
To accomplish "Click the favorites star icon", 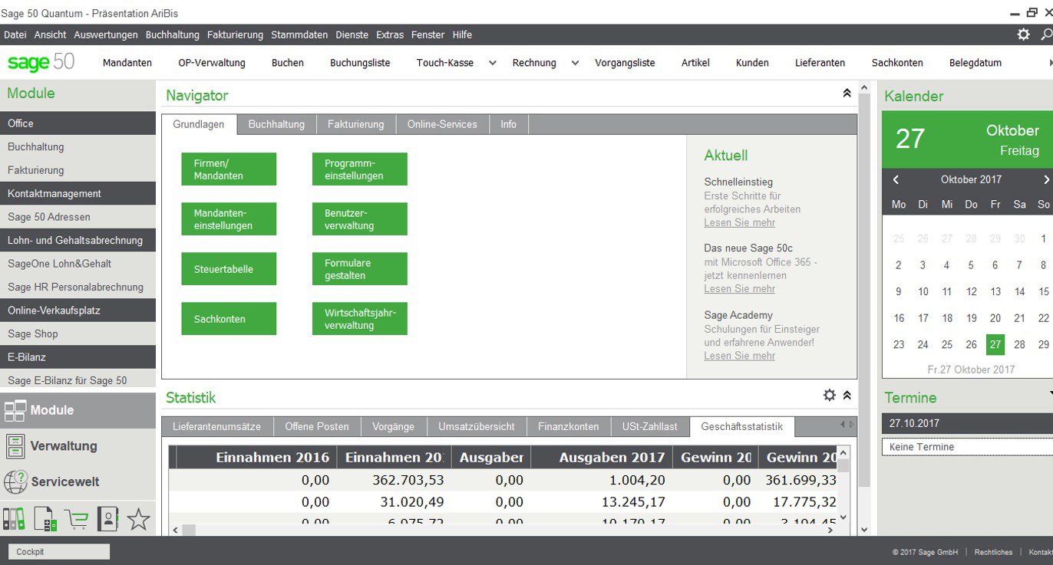I will [x=138, y=519].
